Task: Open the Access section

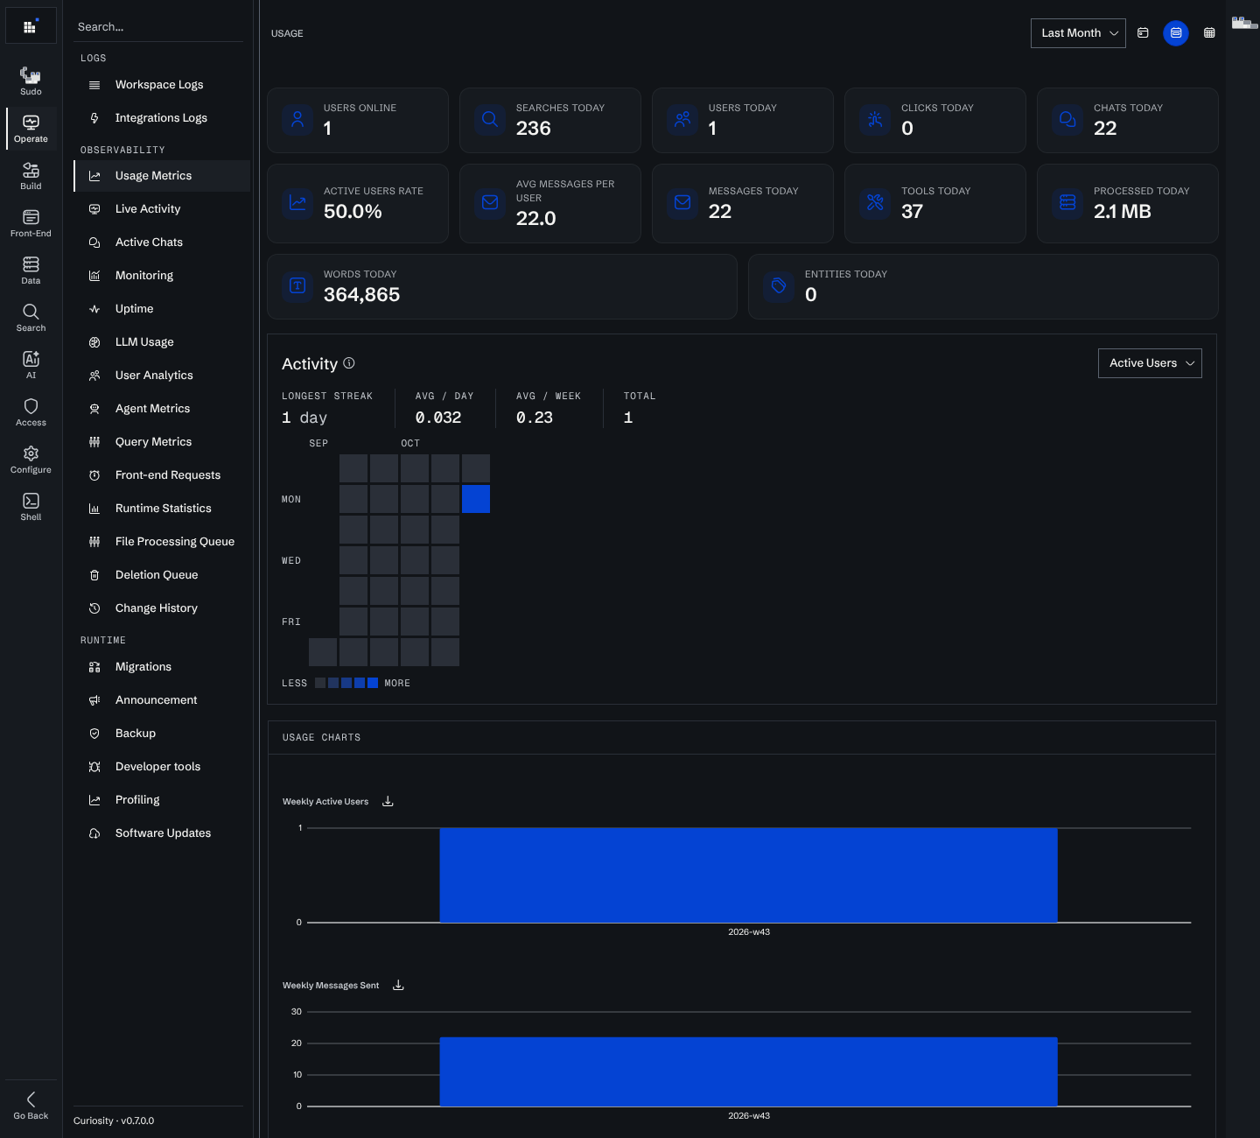Action: click(x=31, y=412)
